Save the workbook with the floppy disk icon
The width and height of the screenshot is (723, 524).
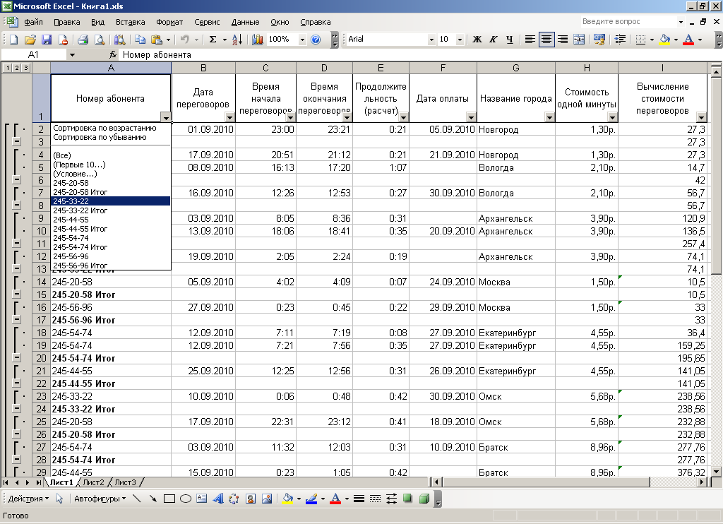coord(47,40)
